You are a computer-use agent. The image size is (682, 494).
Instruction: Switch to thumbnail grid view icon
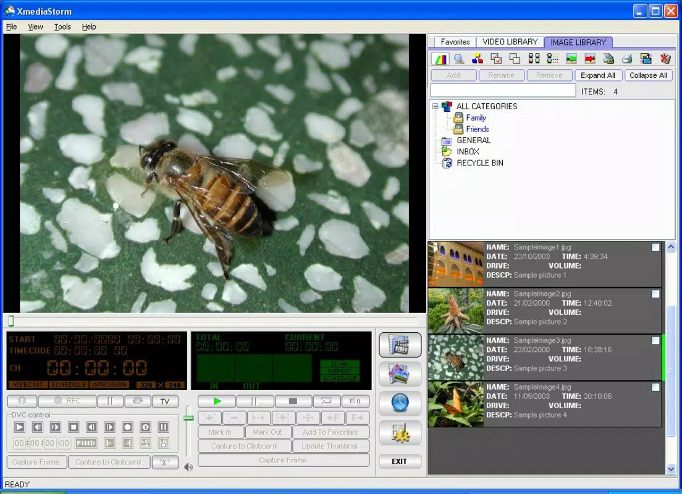tap(534, 59)
